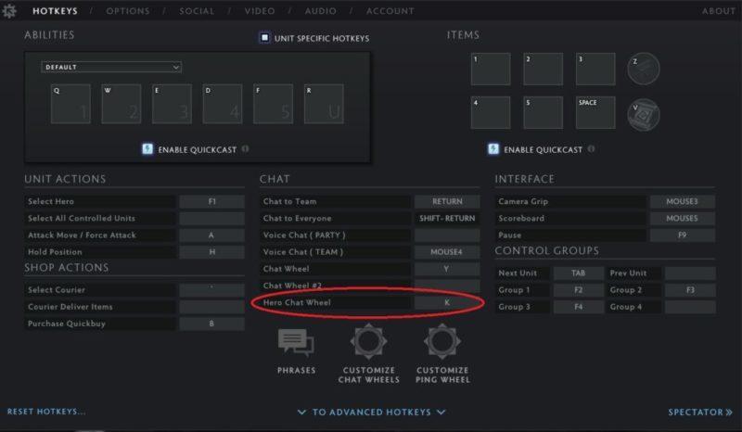Image resolution: width=742 pixels, height=432 pixels.
Task: Rebind item slot 2
Action: [x=544, y=70]
